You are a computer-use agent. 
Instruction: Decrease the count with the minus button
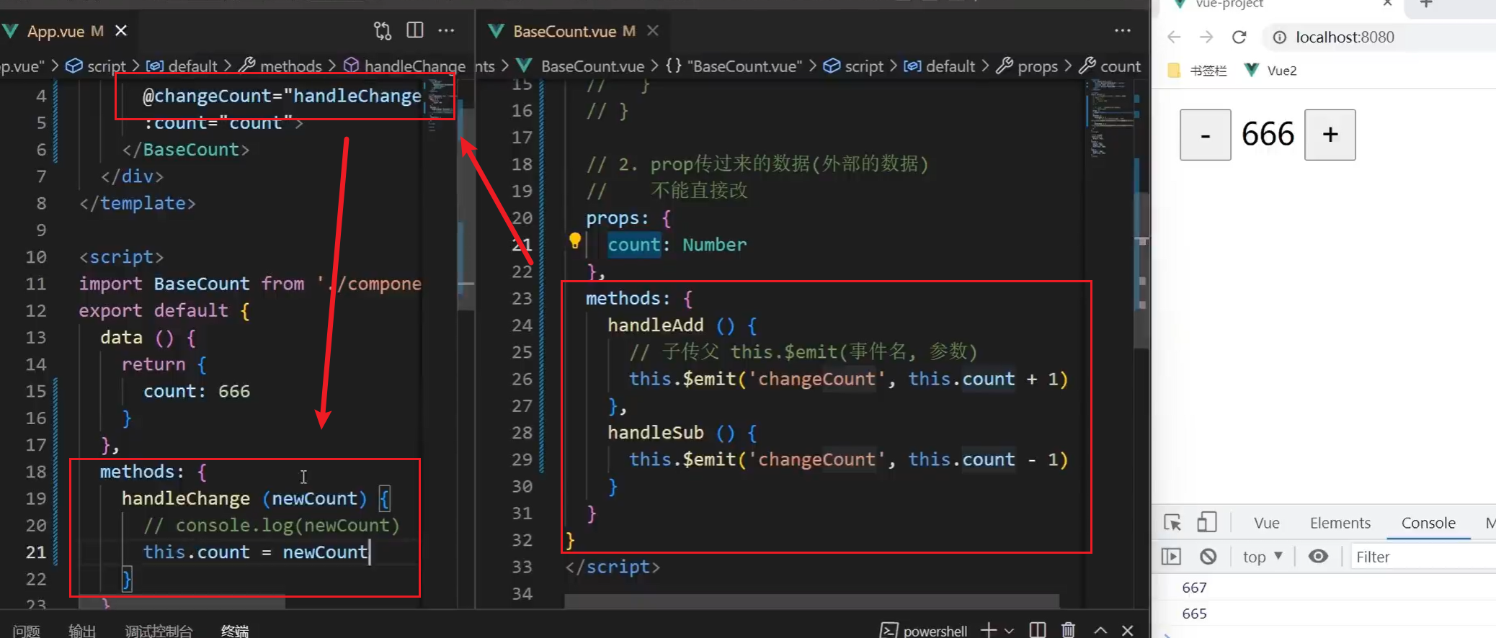tap(1206, 135)
